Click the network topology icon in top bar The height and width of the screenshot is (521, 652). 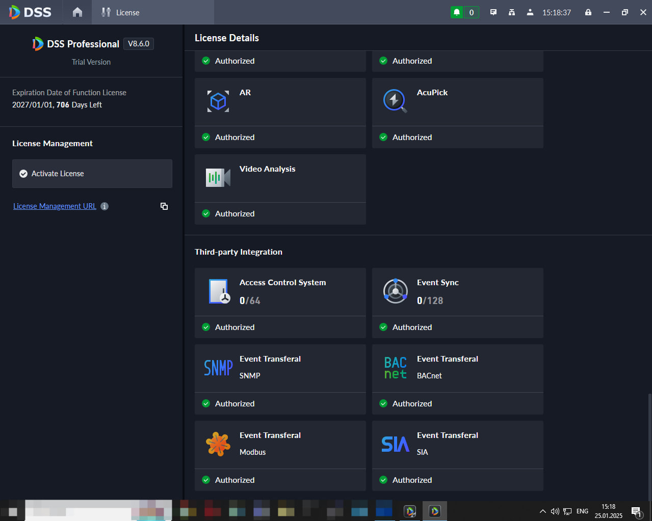click(512, 12)
